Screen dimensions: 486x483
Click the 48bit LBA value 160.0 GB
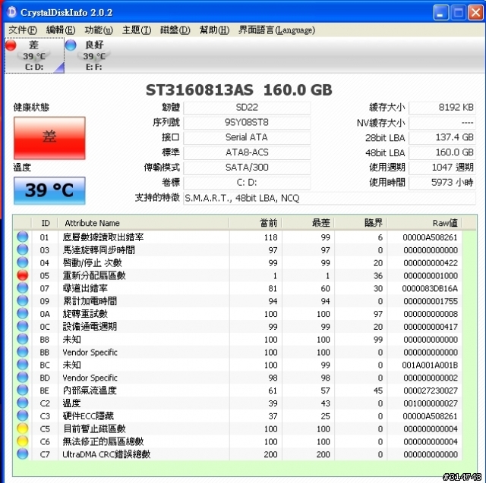(442, 152)
